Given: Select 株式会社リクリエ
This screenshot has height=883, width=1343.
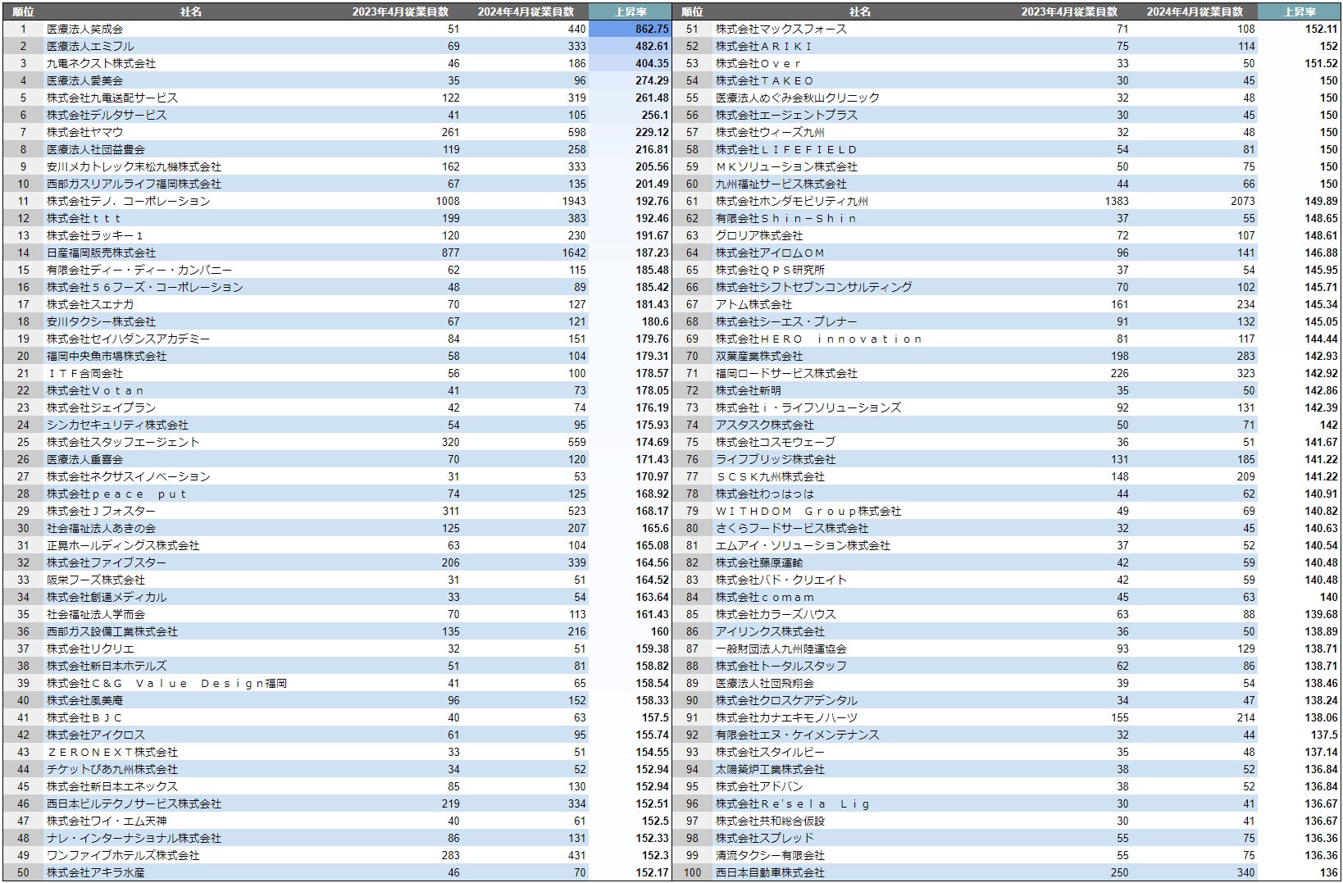Looking at the screenshot, I should tap(90, 649).
